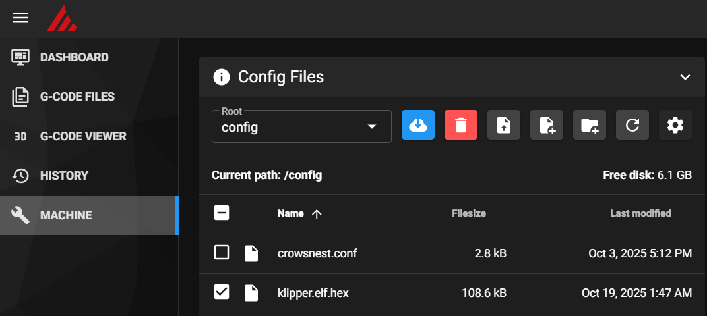
Task: Click the create new folder icon
Action: (590, 125)
